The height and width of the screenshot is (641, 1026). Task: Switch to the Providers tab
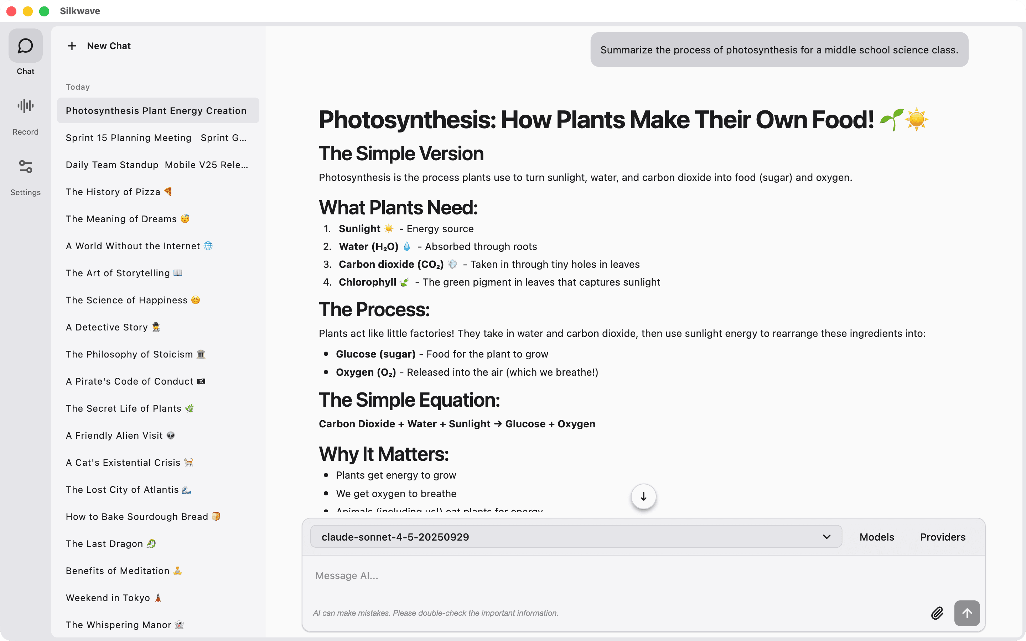click(x=943, y=537)
